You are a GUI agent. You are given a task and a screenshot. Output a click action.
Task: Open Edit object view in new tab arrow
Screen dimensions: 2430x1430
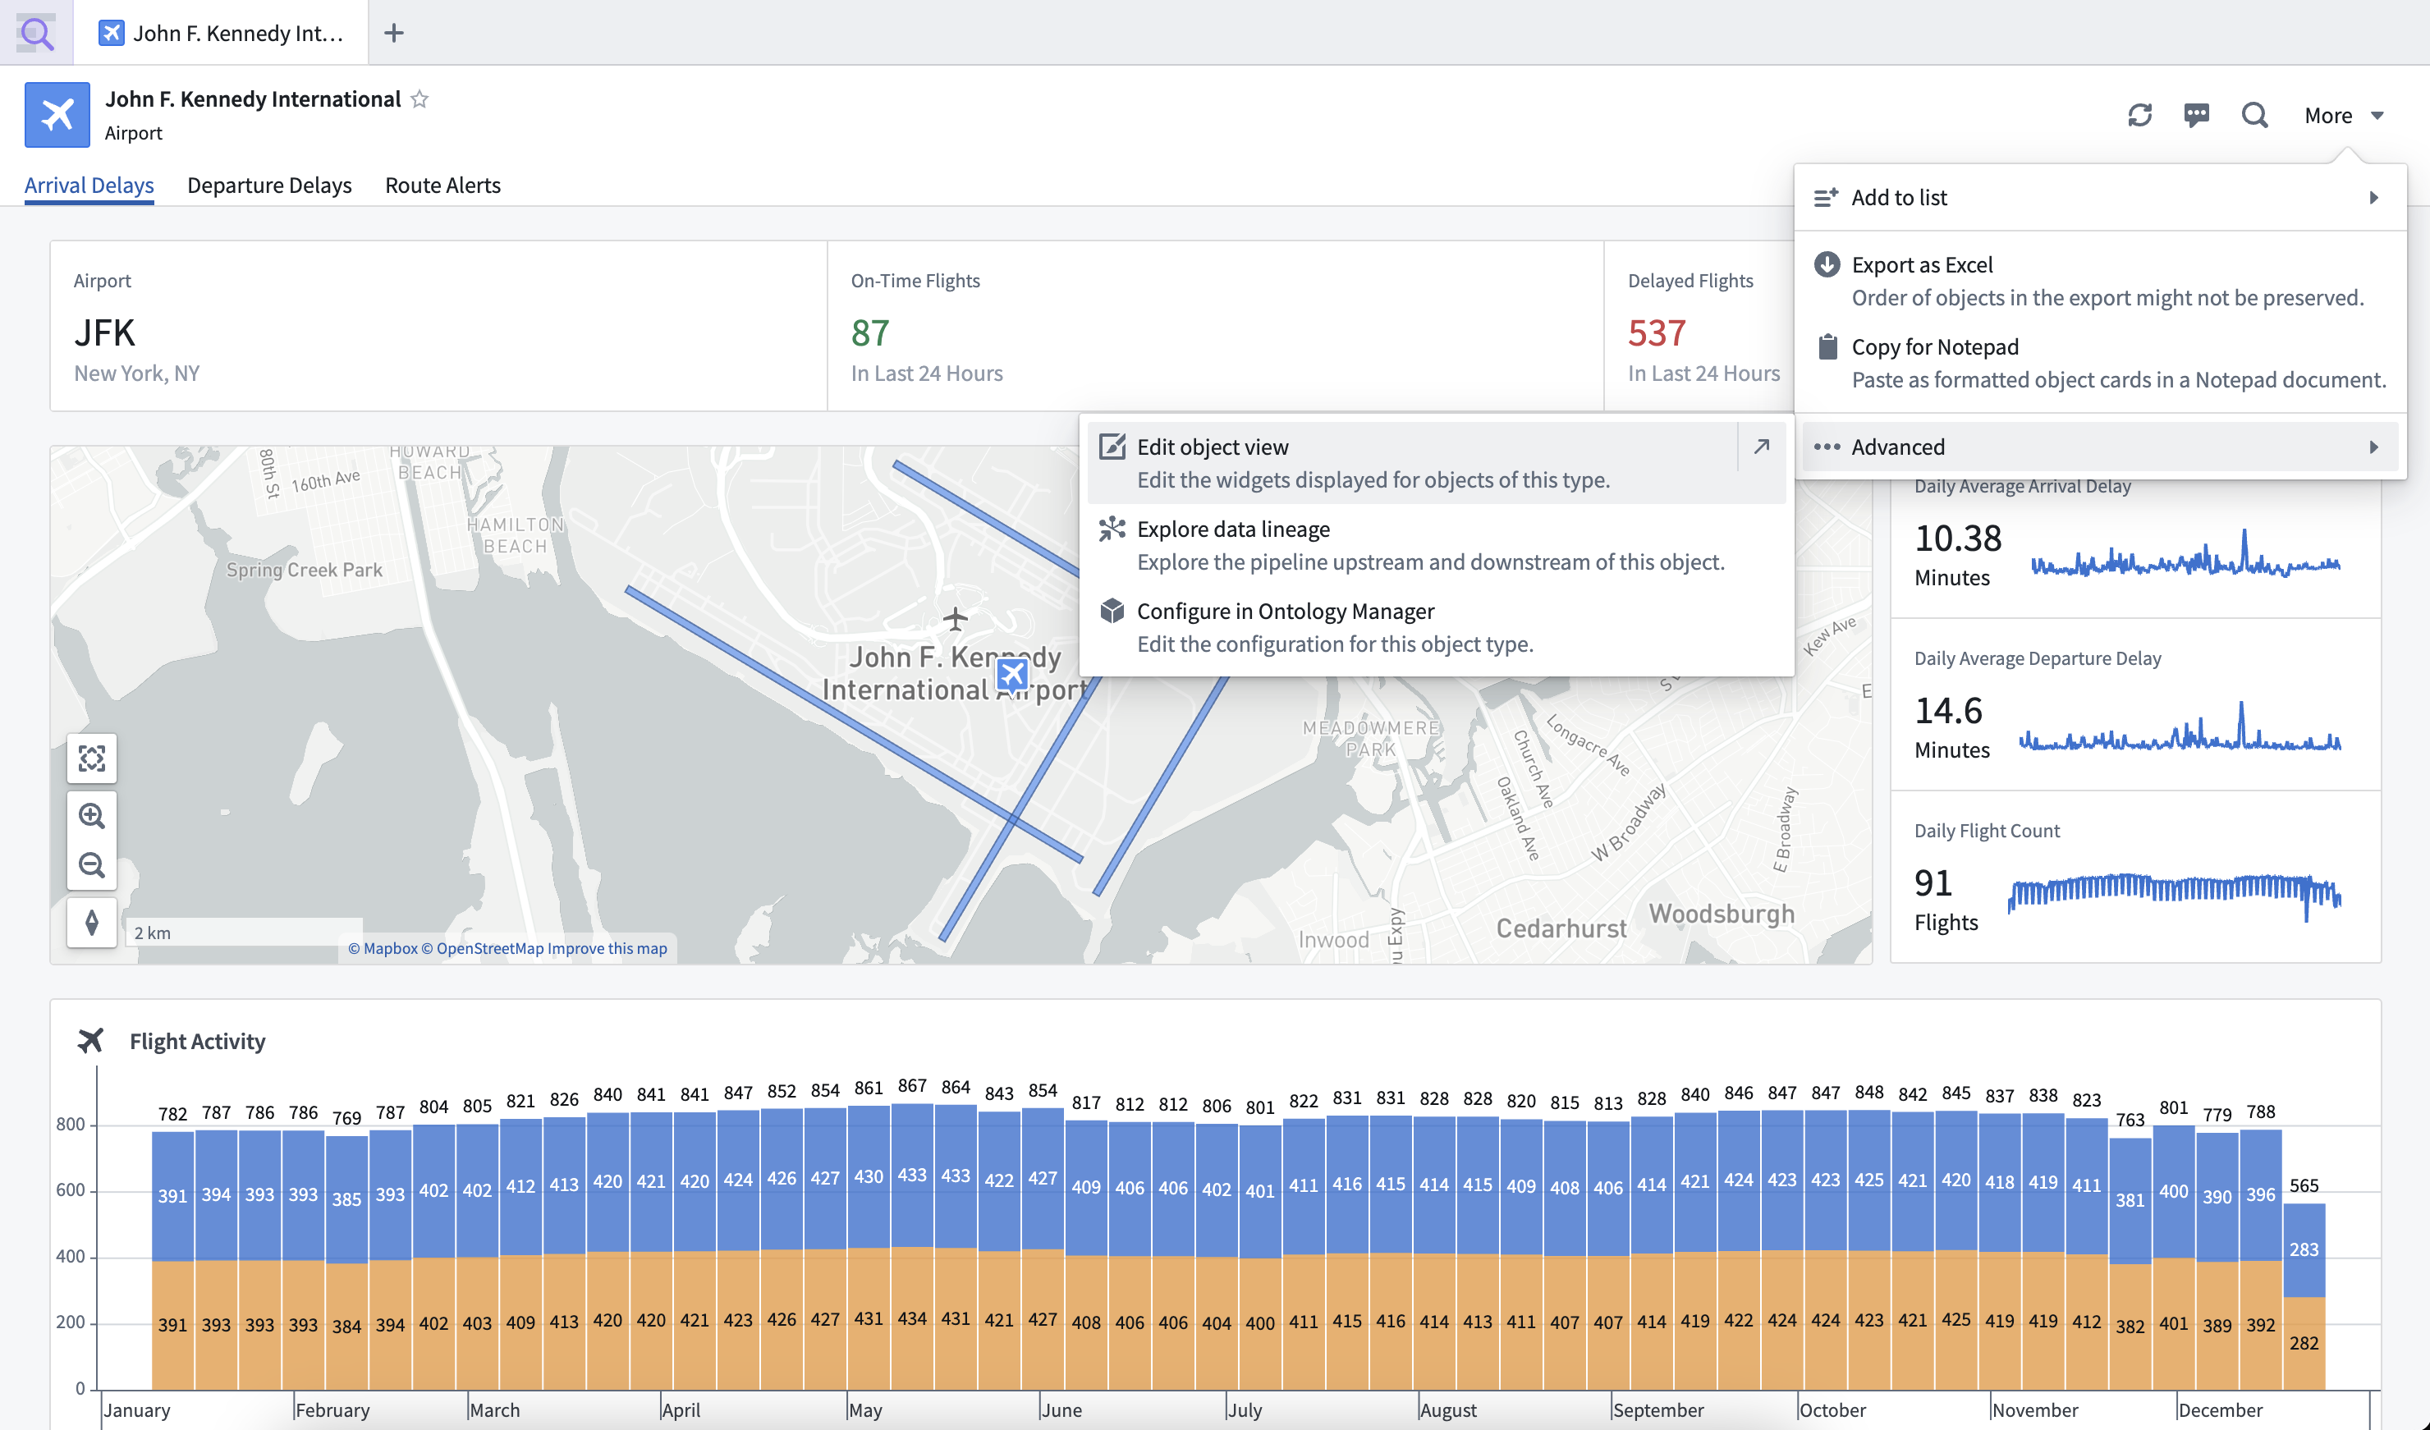pyautogui.click(x=1762, y=447)
